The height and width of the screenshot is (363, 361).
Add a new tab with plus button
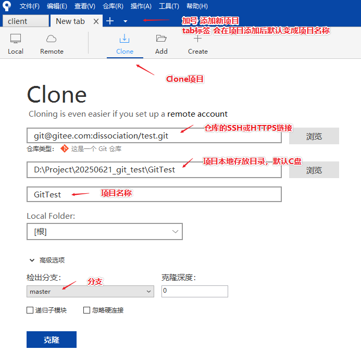coord(110,21)
